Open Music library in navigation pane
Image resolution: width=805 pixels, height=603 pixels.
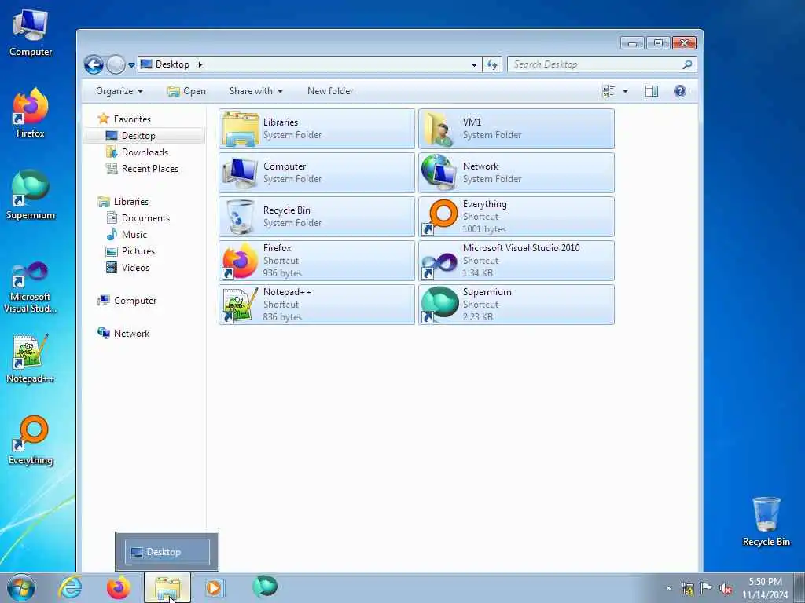coord(134,234)
